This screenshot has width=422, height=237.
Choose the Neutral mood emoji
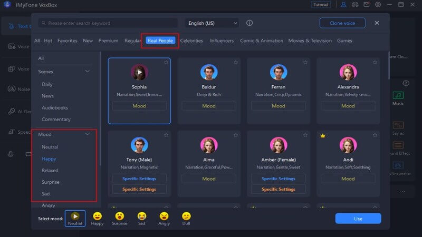[75, 218]
